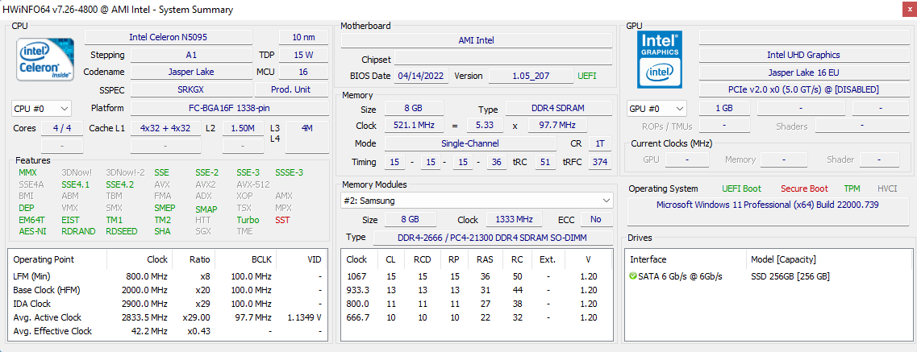Click the ECC value No
Viewport: 917px width, 352px height.
pos(596,219)
